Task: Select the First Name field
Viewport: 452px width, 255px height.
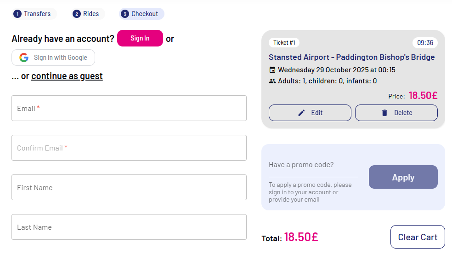Action: pyautogui.click(x=129, y=187)
